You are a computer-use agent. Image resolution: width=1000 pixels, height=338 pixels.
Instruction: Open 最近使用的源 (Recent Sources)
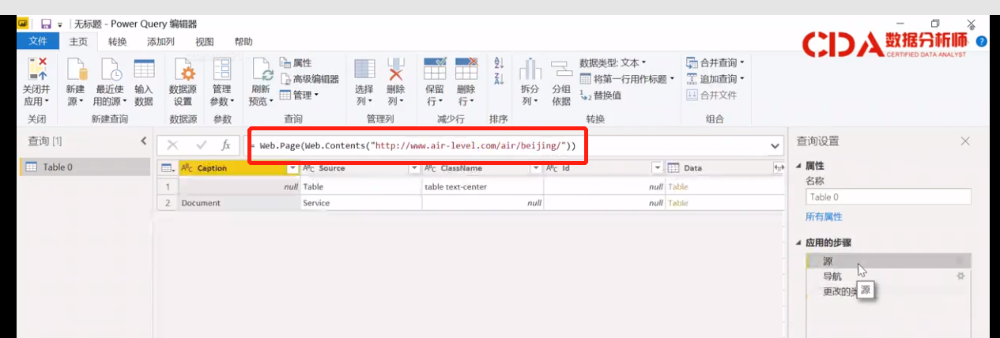[109, 82]
